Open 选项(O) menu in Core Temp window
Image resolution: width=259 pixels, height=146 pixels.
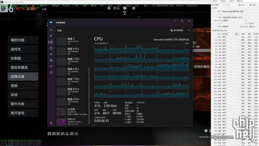point(223,1)
